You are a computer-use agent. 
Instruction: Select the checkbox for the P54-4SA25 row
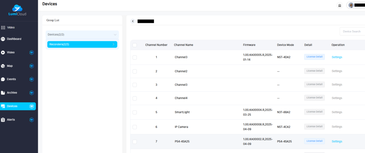click(x=135, y=141)
